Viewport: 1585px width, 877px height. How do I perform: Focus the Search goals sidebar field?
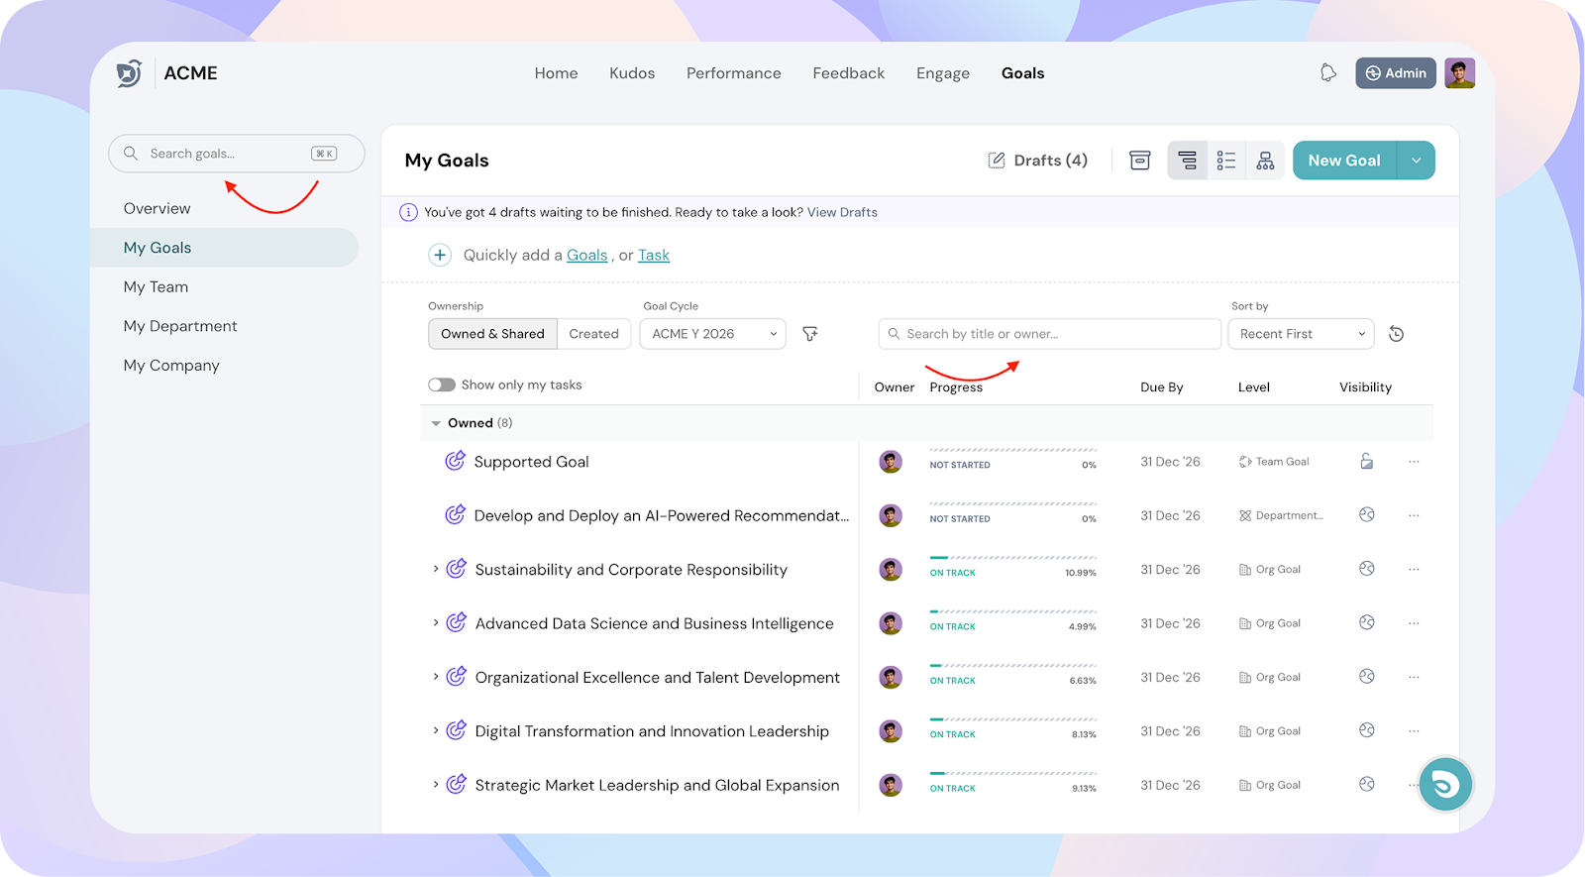point(236,154)
